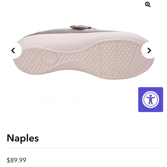Advance to next product image arrow
The height and width of the screenshot is (167, 167).
pyautogui.click(x=149, y=50)
